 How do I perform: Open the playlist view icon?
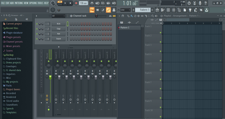tap(157, 10)
